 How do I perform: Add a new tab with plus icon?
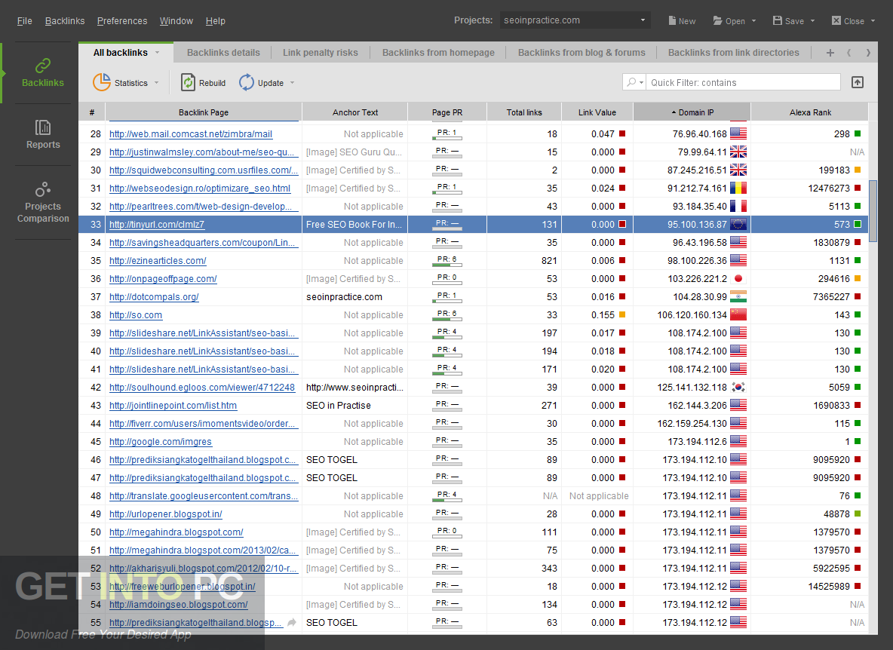click(830, 52)
